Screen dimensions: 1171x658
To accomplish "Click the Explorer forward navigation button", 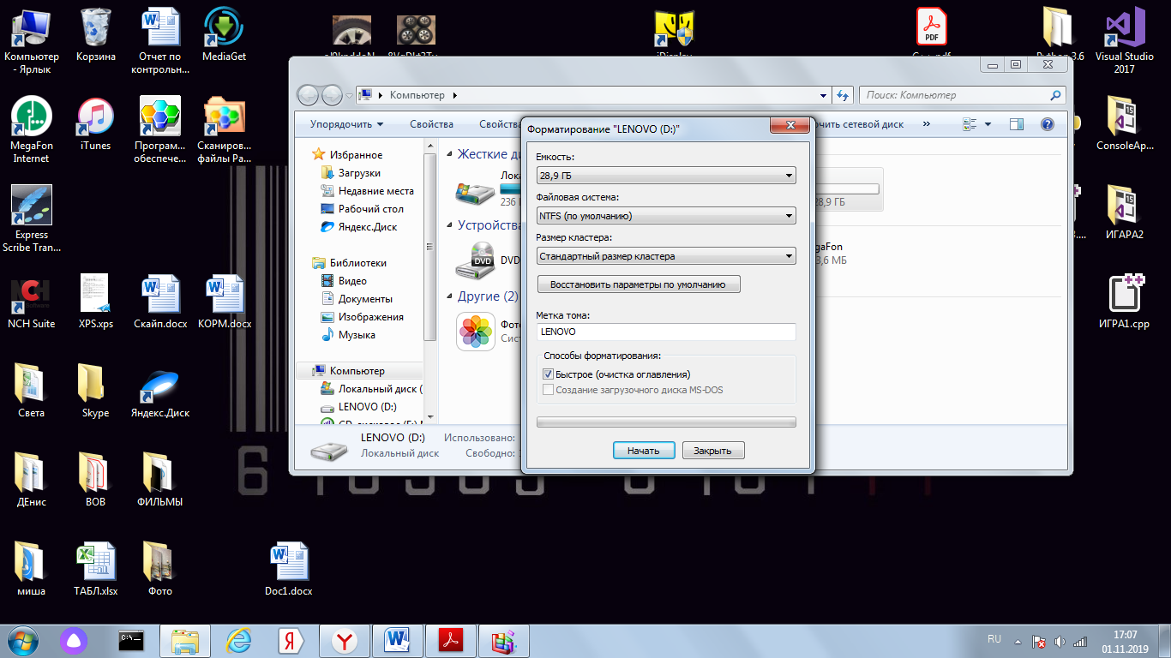I will click(x=332, y=95).
